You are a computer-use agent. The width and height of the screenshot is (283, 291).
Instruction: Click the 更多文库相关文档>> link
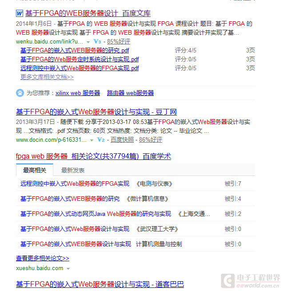click(47, 77)
